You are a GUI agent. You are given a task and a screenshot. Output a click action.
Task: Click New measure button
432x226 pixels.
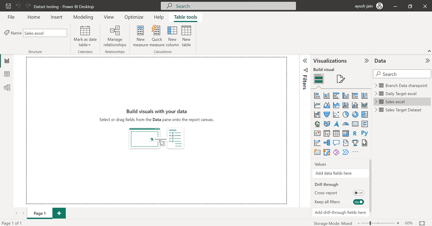pyautogui.click(x=141, y=36)
